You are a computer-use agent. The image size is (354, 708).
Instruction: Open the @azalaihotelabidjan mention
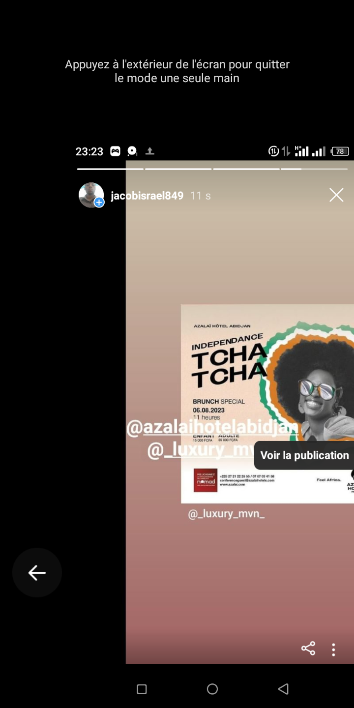point(212,428)
